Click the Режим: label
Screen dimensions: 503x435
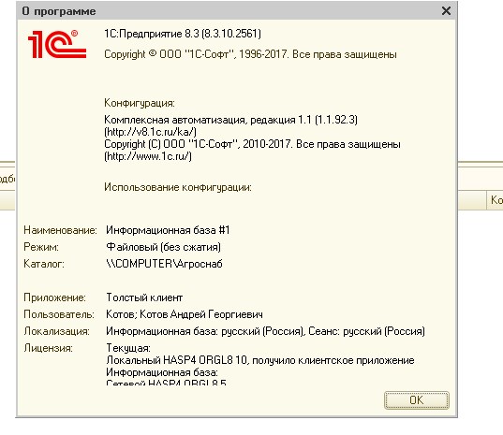coord(41,247)
